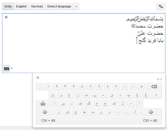This screenshot has width=167, height=130.
Task: Close the Urdu on-screen keyboard
Action: click(x=38, y=78)
